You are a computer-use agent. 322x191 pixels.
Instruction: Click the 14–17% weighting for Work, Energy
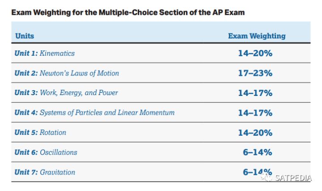(255, 93)
